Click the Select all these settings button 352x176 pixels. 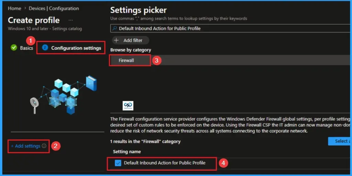pos(340,141)
